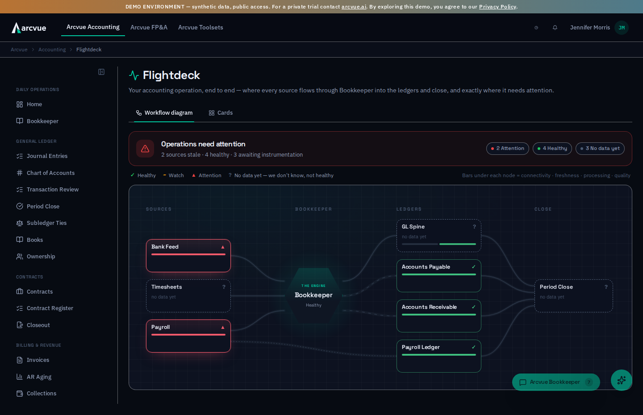Select the Payroll Ledger node
This screenshot has height=415, width=643.
[439, 356]
